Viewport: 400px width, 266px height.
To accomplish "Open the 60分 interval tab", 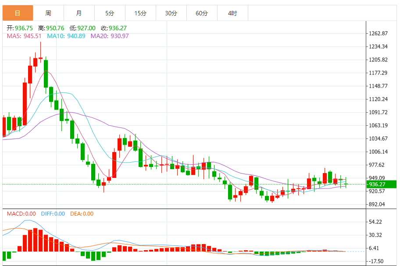I will pyautogui.click(x=202, y=13).
